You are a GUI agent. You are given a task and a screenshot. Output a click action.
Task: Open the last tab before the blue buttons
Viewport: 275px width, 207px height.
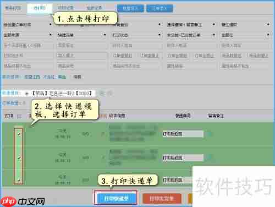click(x=94, y=8)
